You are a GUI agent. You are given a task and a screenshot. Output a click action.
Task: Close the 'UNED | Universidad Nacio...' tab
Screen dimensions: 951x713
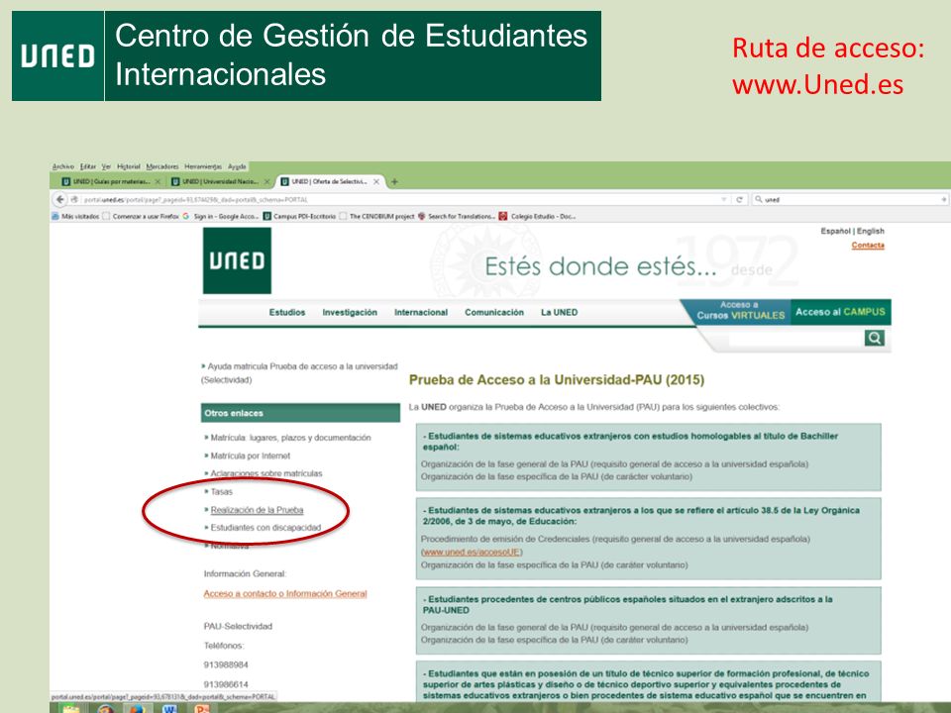point(266,181)
